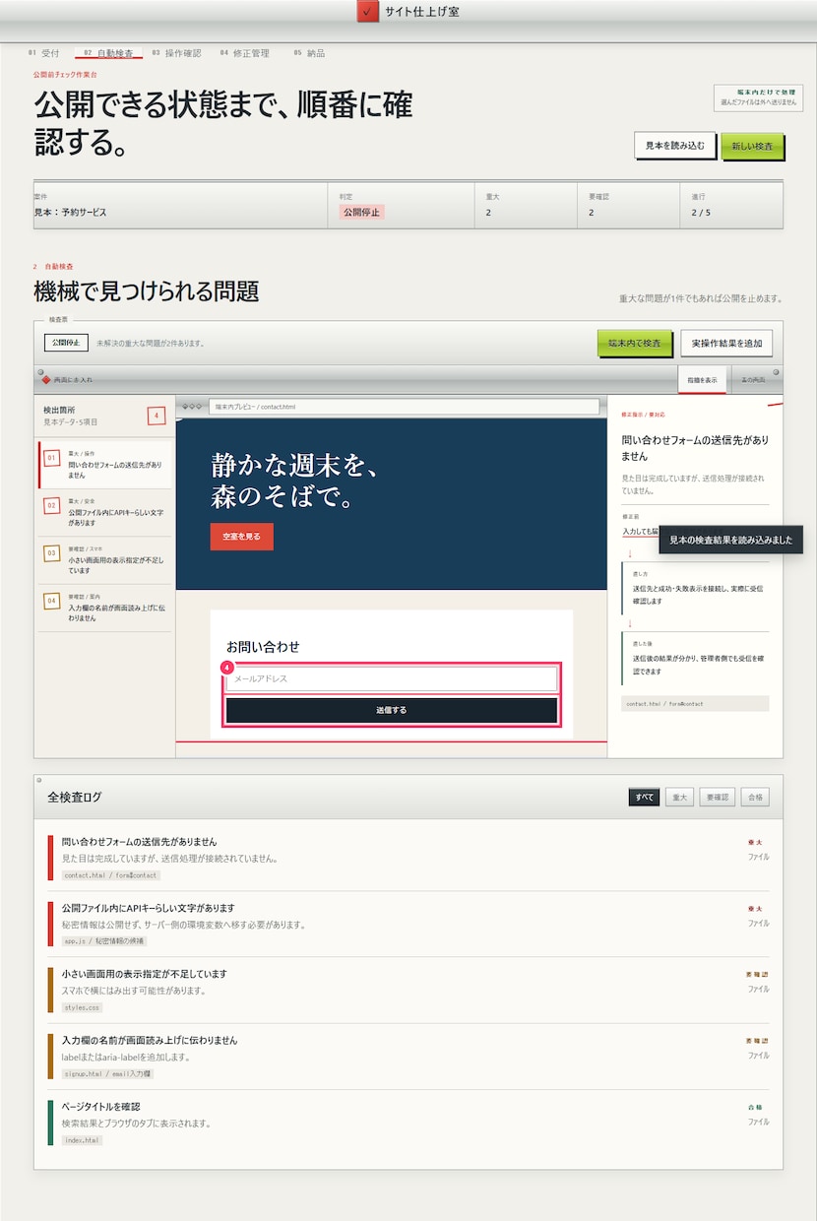Click the 端末内プレビュー address bar
This screenshot has width=817, height=1221.
click(404, 407)
